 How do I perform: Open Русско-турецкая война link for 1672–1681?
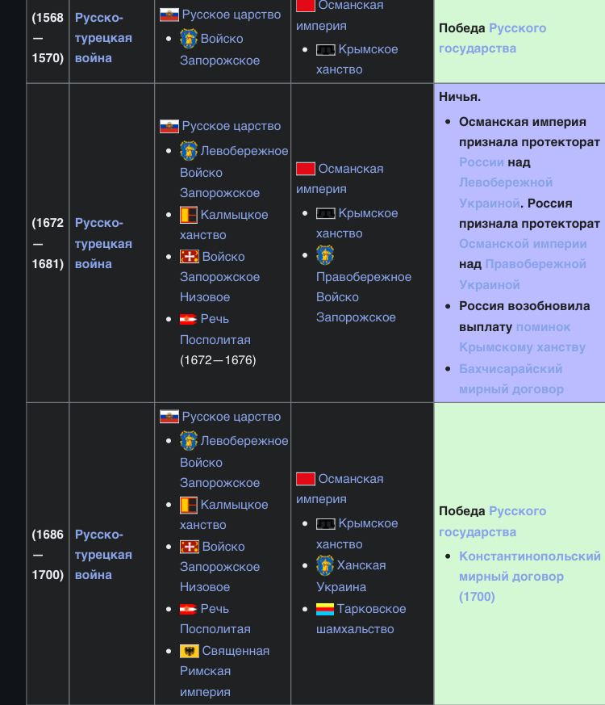click(x=103, y=243)
